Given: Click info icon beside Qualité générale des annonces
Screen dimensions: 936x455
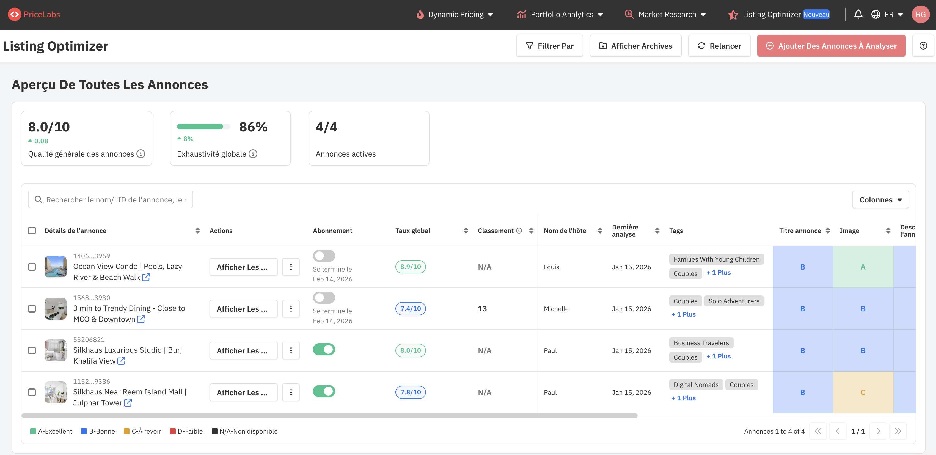Looking at the screenshot, I should tap(141, 154).
